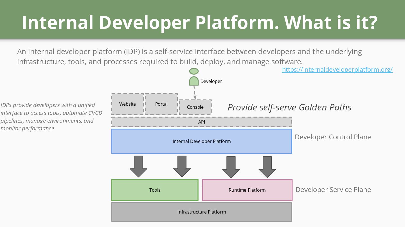405x227 pixels.
Task: Click the Developer person icon
Action: point(194,77)
